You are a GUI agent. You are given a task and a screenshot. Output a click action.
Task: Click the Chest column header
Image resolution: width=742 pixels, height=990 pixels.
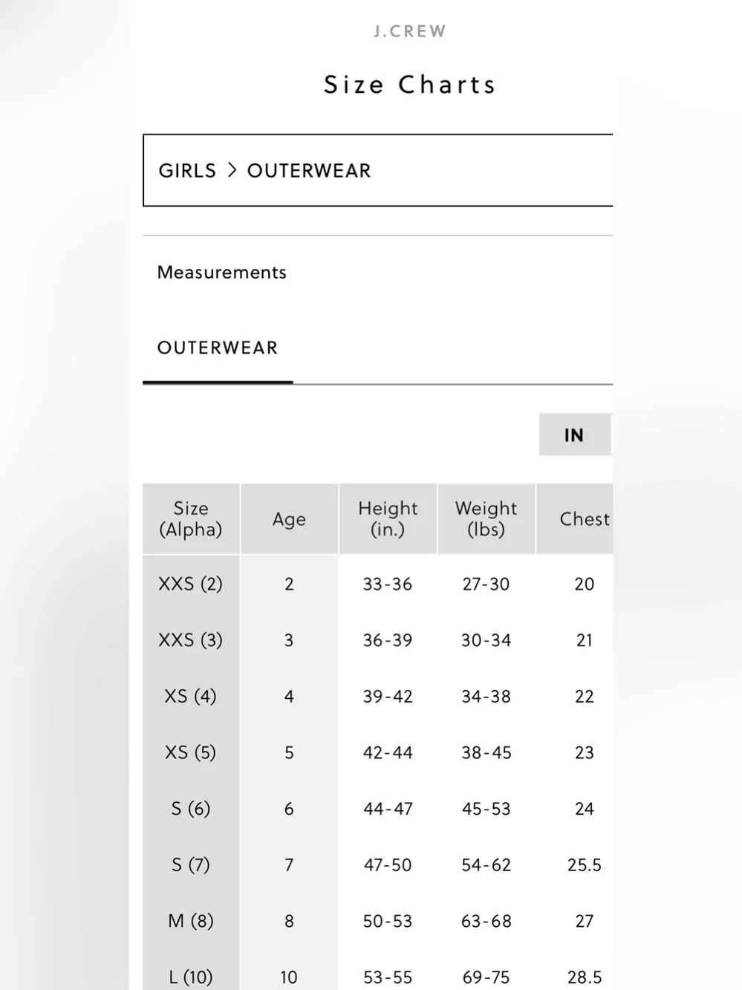(x=575, y=518)
